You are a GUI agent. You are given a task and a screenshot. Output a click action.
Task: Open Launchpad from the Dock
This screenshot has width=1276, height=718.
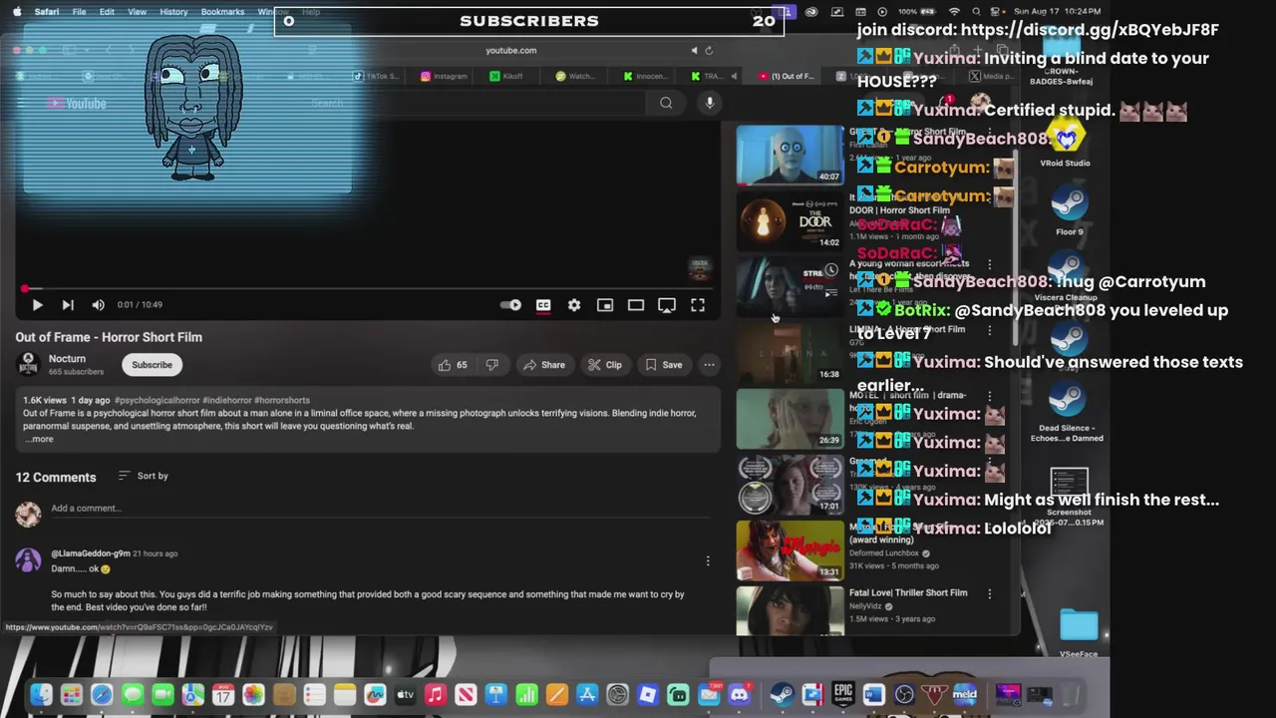(x=71, y=695)
